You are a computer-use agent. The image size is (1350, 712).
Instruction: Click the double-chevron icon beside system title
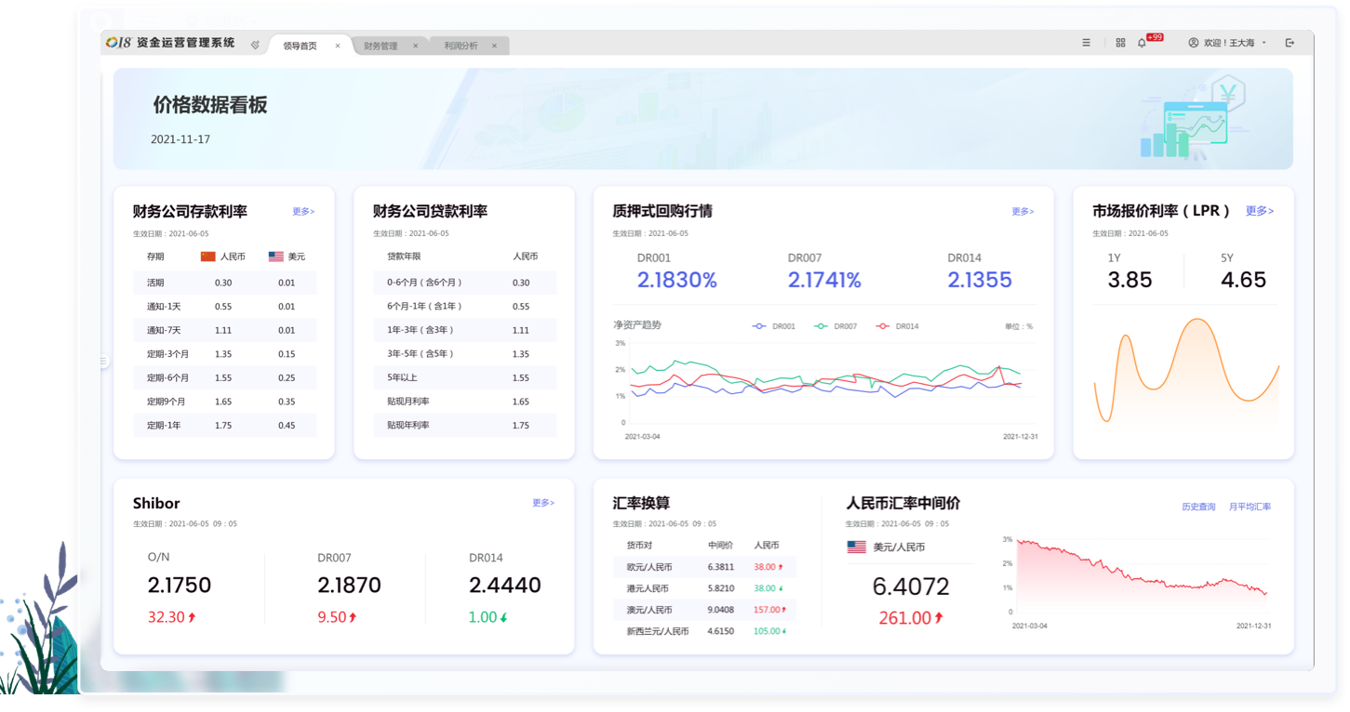tap(255, 45)
